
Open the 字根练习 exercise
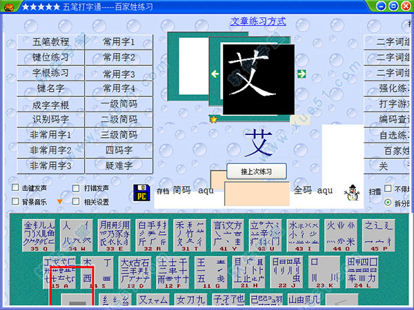pos(50,73)
